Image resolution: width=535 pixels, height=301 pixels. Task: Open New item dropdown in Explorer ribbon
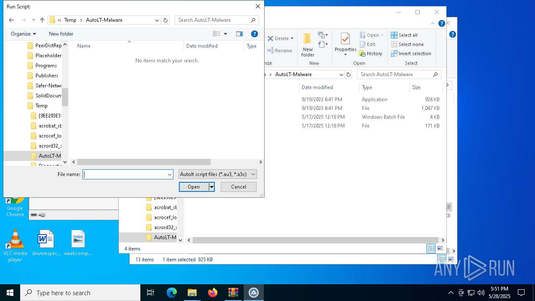click(323, 35)
